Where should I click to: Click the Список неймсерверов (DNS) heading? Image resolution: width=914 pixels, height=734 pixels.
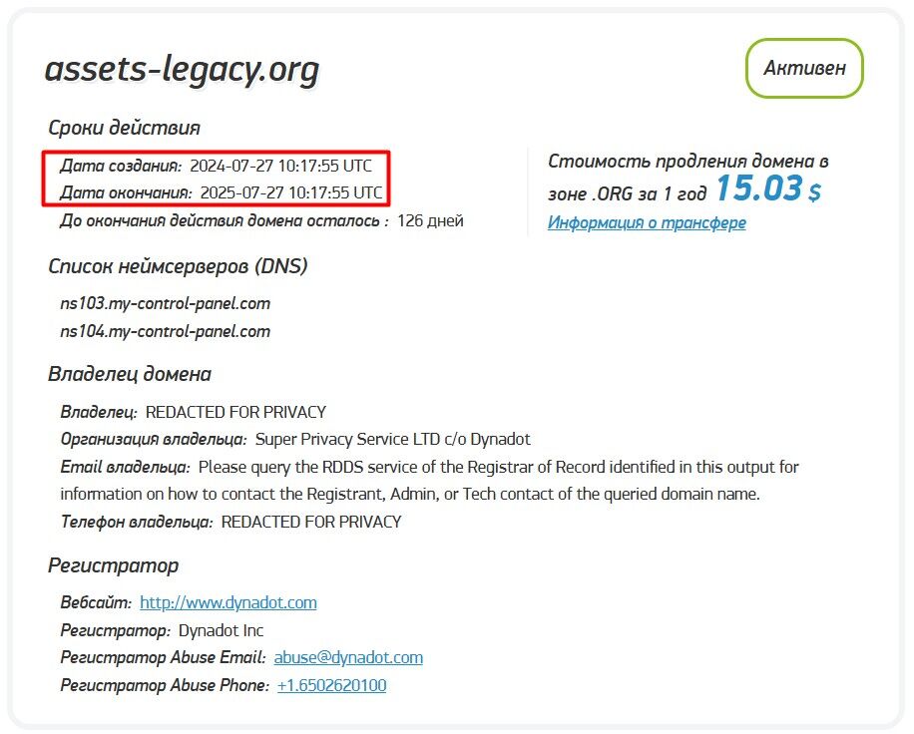click(178, 266)
